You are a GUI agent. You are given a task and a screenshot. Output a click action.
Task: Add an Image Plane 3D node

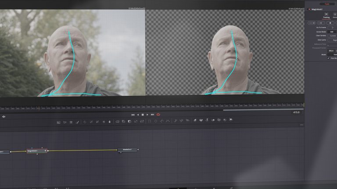click(x=195, y=120)
